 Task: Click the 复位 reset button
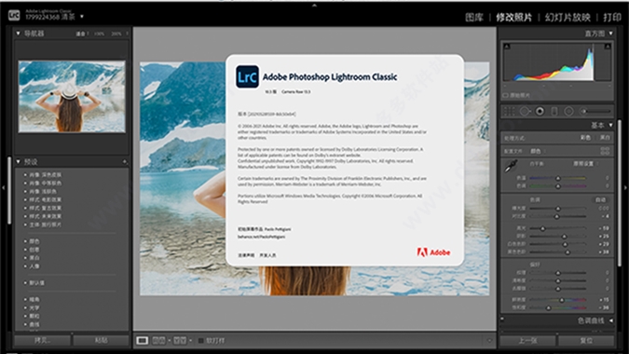pyautogui.click(x=586, y=340)
